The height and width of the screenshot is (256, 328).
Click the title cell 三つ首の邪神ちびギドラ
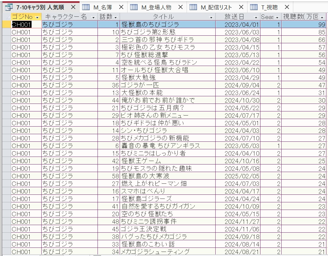coord(168,39)
